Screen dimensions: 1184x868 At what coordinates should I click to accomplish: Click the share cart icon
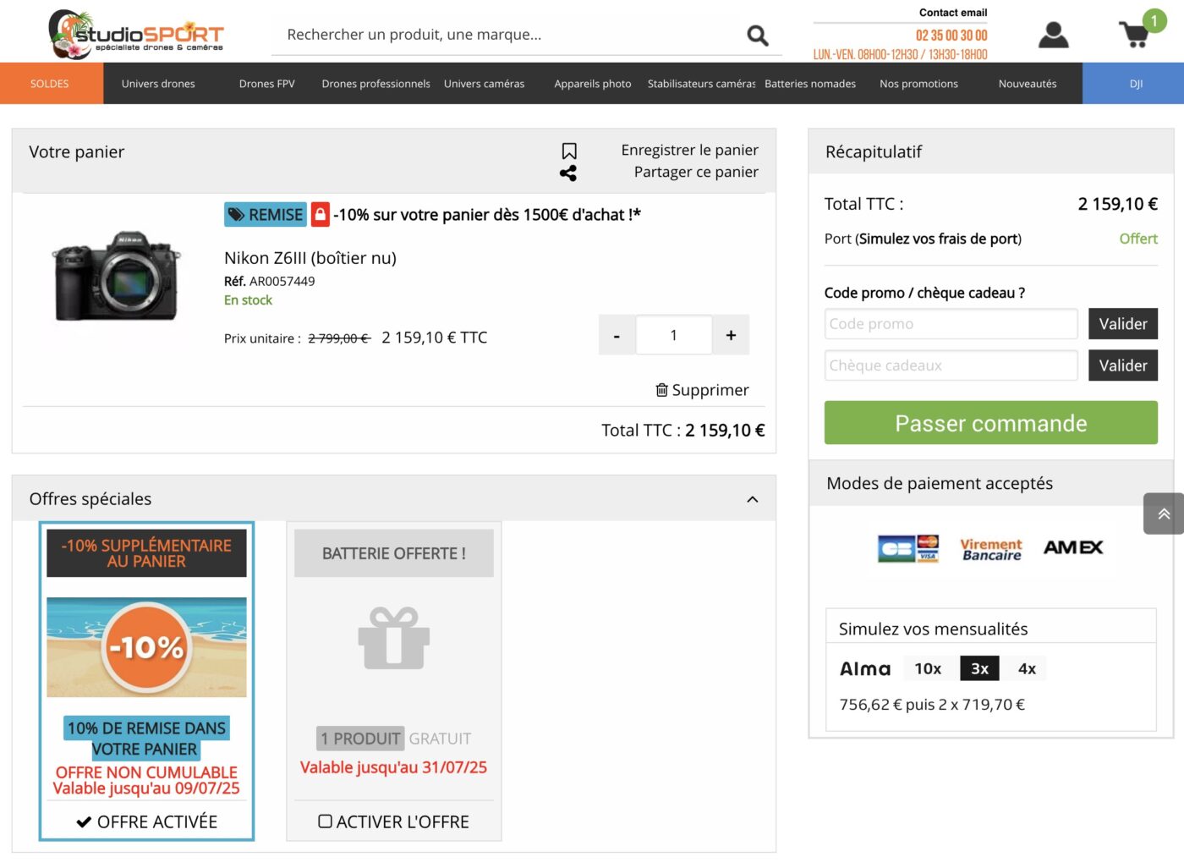[568, 173]
